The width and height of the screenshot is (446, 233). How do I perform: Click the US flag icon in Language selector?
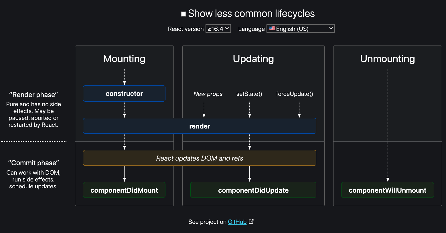tap(272, 28)
